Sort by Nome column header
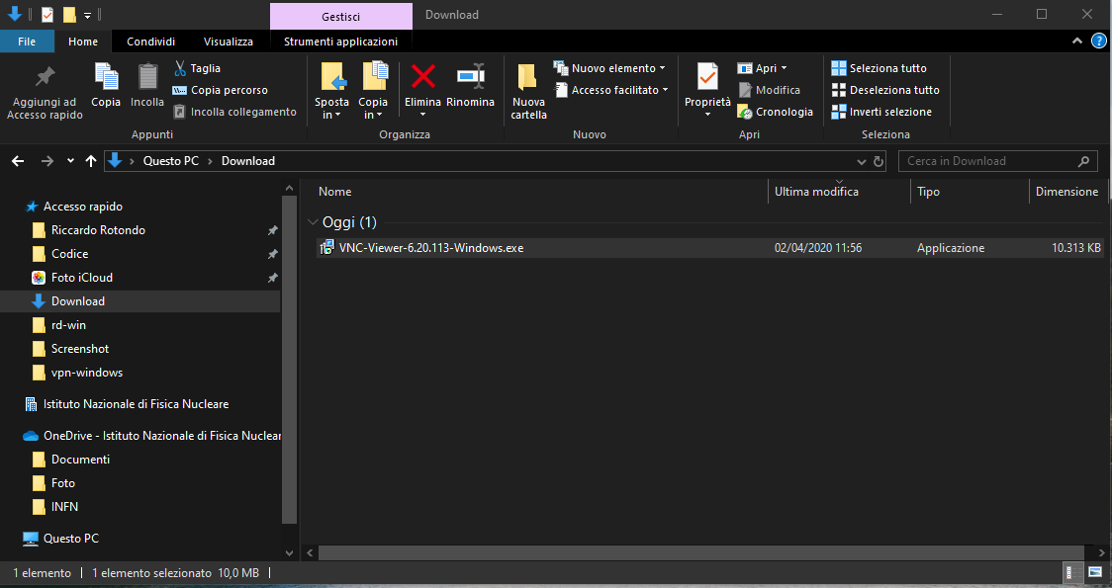 (334, 192)
